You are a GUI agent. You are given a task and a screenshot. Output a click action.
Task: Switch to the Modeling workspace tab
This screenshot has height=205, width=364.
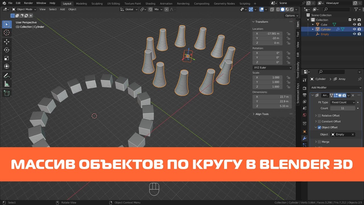tap(81, 3)
